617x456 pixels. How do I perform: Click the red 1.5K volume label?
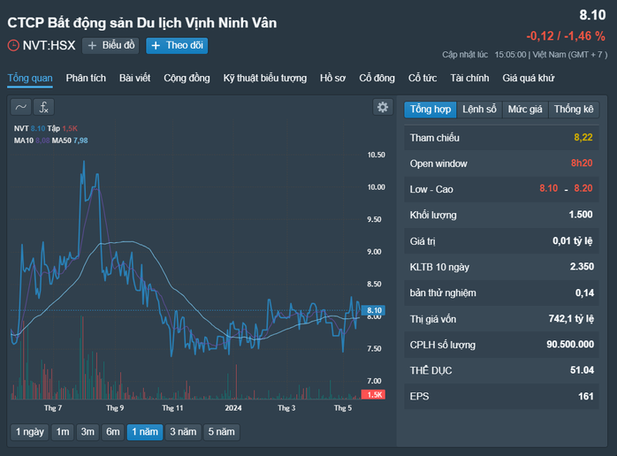tap(373, 395)
